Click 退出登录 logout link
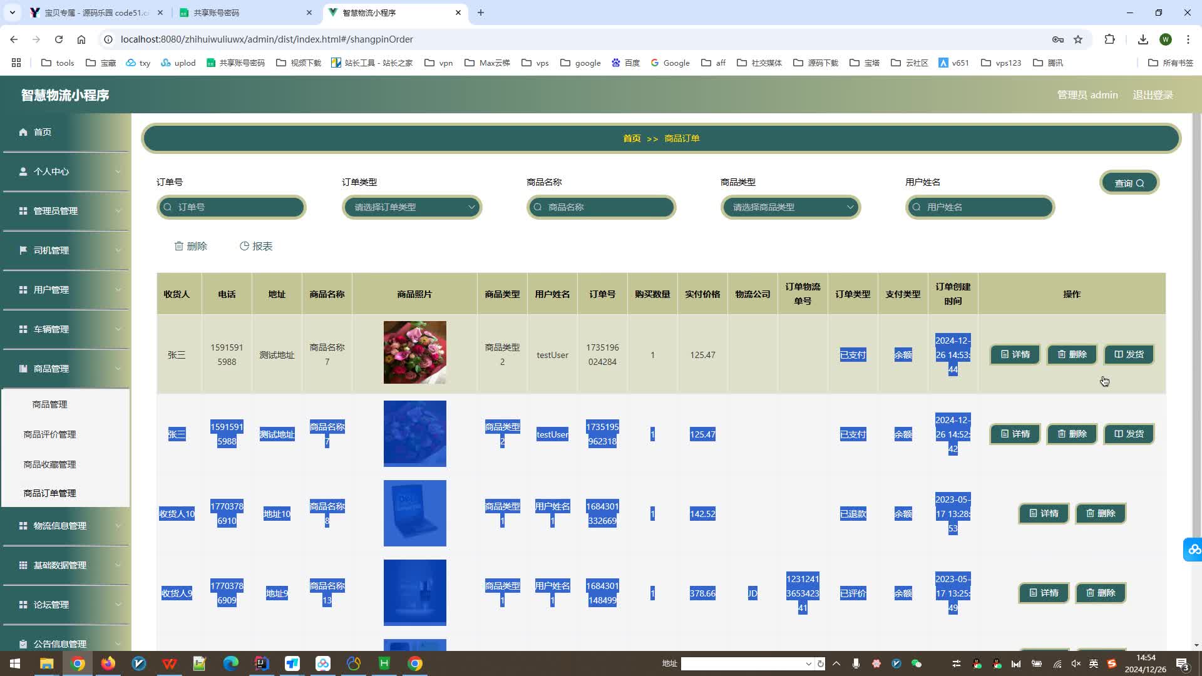This screenshot has width=1202, height=676. (1153, 95)
